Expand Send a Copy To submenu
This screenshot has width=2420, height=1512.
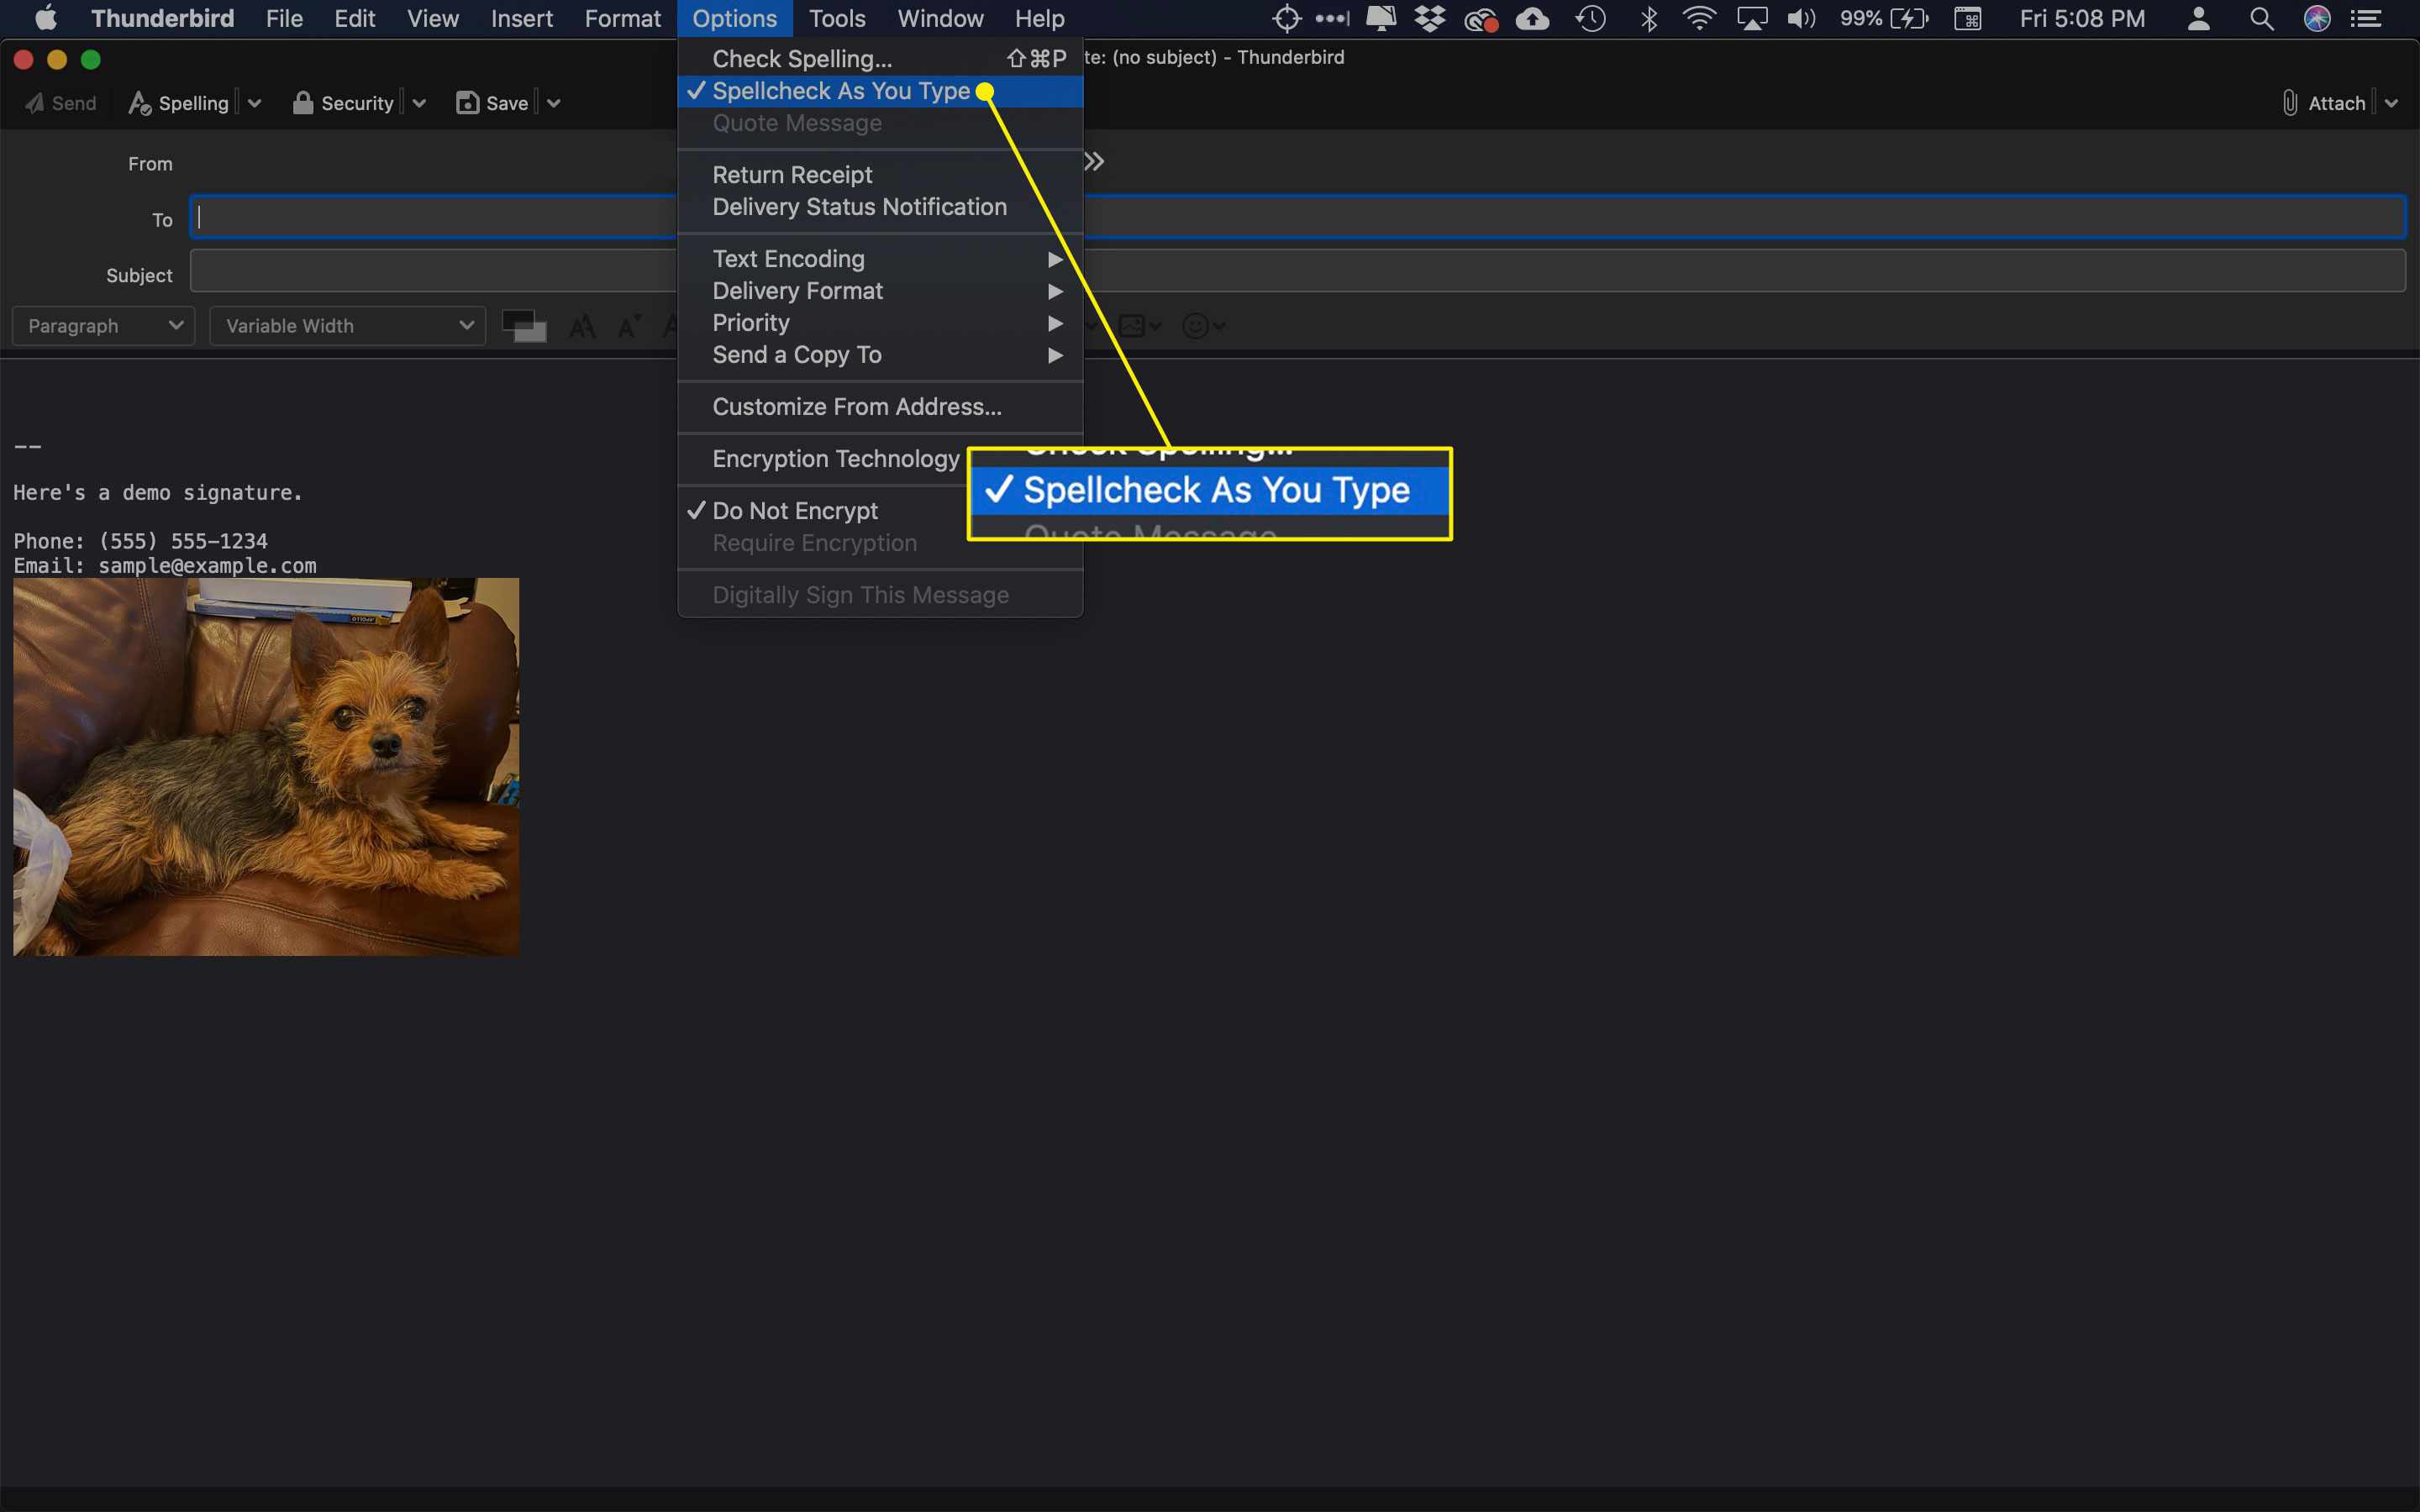click(x=880, y=355)
